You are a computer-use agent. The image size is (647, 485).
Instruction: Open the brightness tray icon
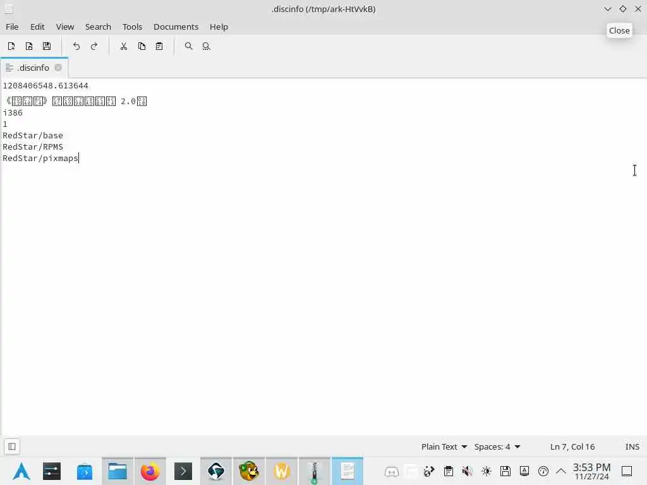tap(486, 471)
